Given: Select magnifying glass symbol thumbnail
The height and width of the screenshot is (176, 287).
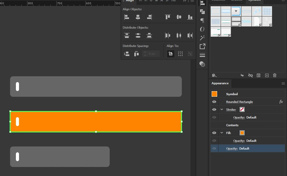Looking at the screenshot, I should pyautogui.click(x=257, y=11).
